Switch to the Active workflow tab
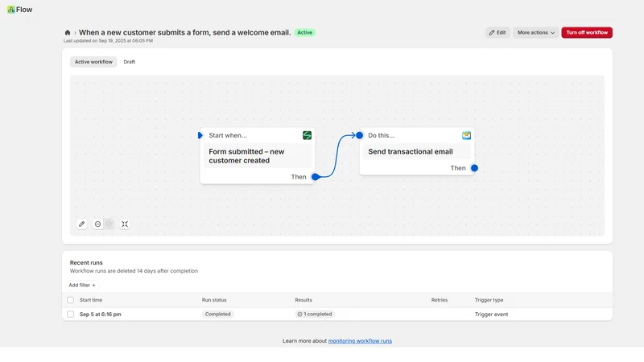The height and width of the screenshot is (362, 644). 93,62
